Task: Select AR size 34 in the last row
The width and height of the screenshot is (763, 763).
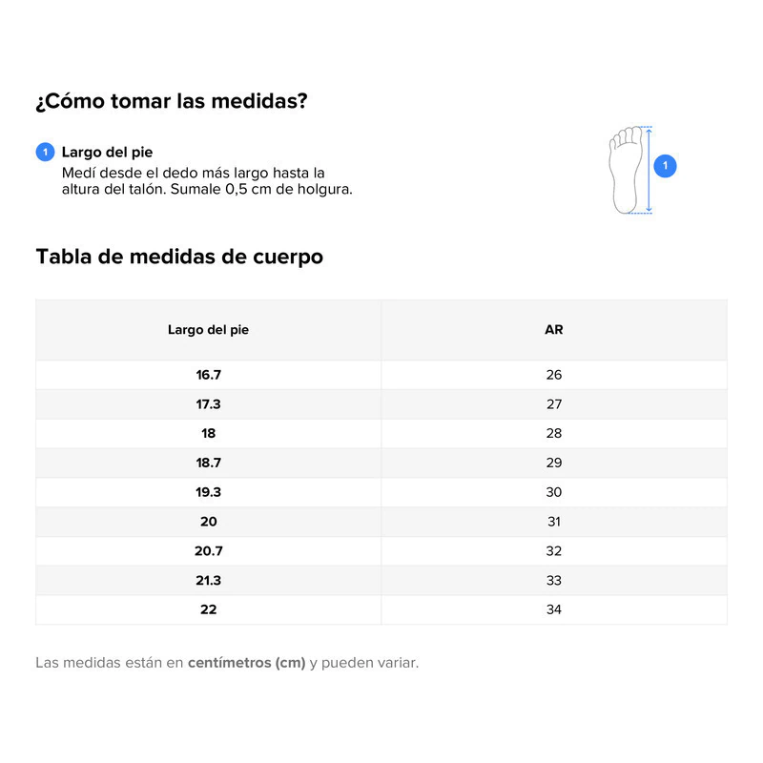Action: (554, 609)
